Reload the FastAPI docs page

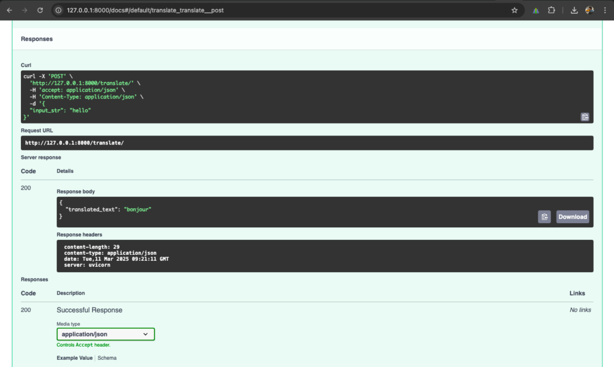[x=40, y=10]
